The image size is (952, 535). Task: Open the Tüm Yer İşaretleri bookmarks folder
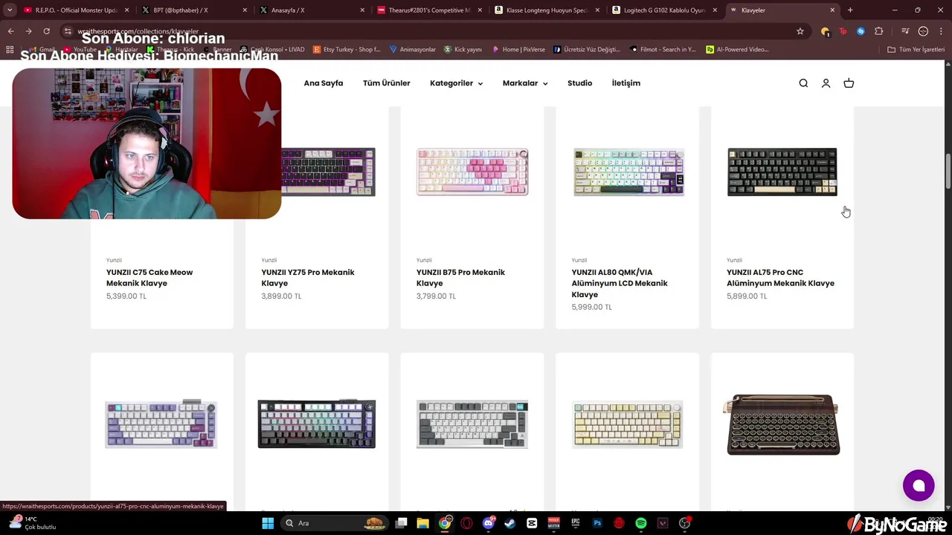click(x=916, y=49)
